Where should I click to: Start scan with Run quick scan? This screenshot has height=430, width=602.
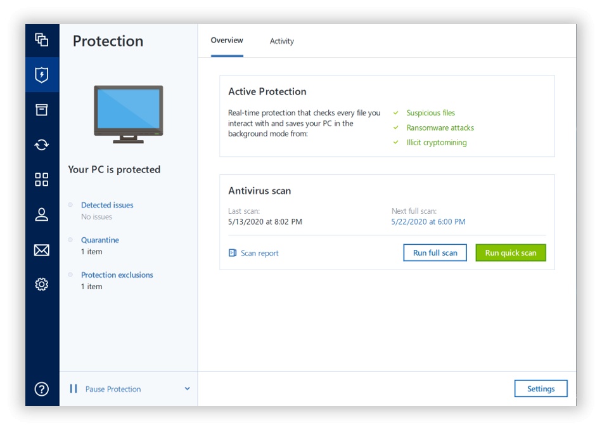tap(510, 252)
